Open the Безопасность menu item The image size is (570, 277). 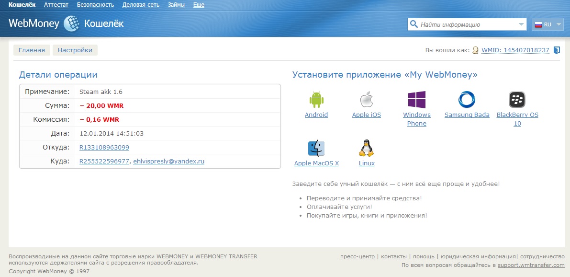[95, 5]
